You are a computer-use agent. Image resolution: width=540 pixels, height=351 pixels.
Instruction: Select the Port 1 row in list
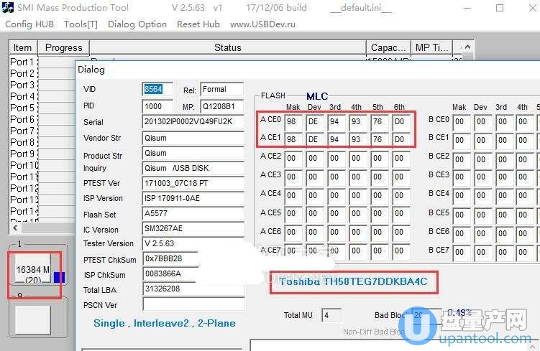point(22,62)
